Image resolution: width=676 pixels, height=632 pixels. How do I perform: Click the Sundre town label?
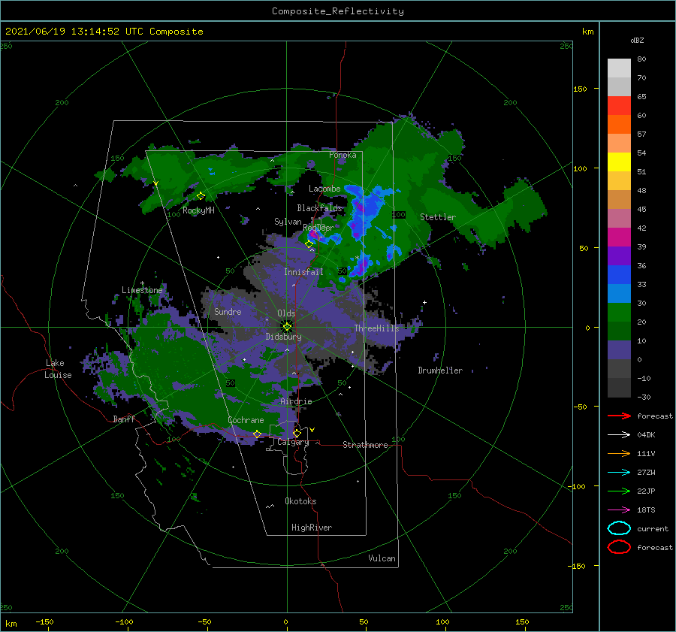pyautogui.click(x=228, y=311)
